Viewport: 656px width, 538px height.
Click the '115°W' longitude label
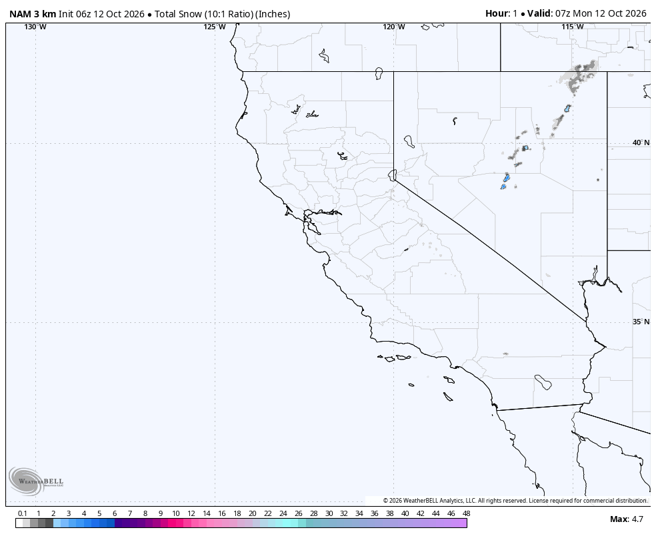coord(573,27)
